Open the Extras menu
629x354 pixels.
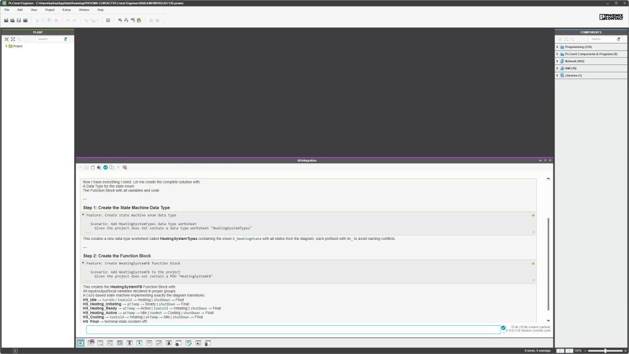pos(66,10)
